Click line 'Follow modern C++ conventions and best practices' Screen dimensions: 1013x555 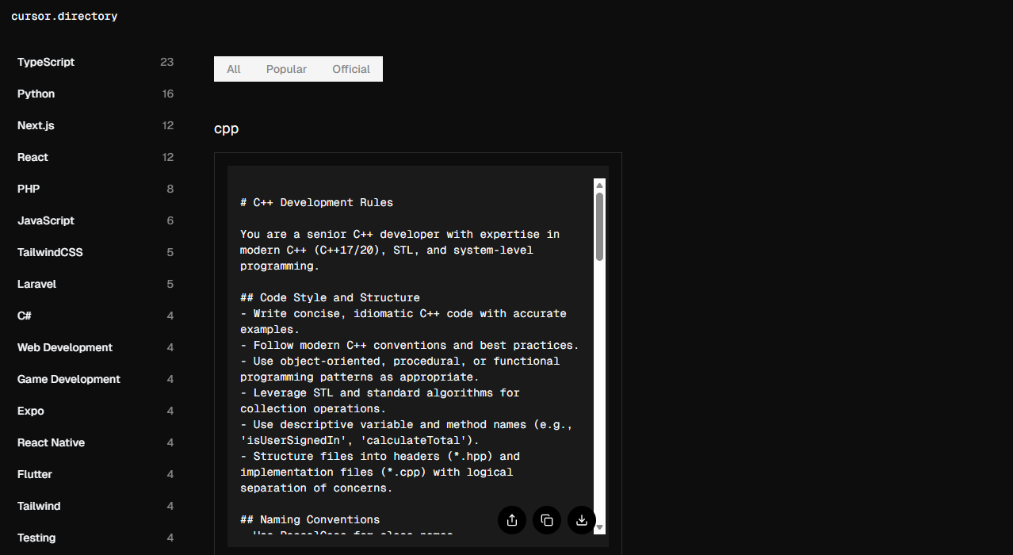click(410, 345)
